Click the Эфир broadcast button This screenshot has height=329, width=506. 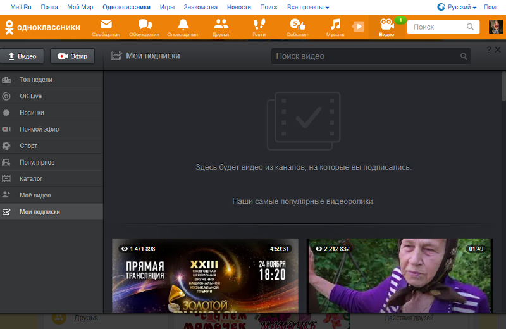tap(72, 56)
